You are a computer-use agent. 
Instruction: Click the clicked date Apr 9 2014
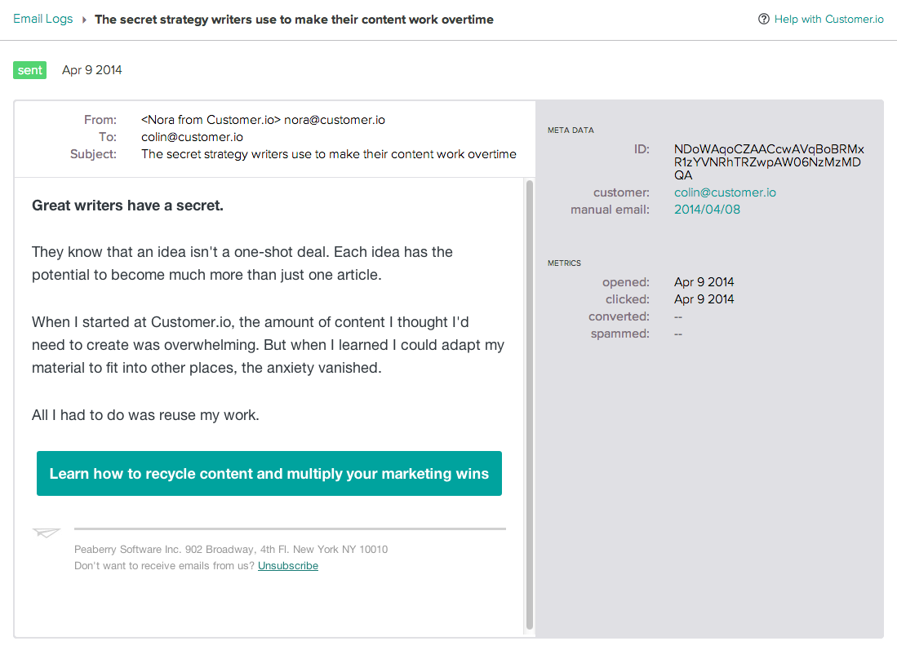(704, 299)
